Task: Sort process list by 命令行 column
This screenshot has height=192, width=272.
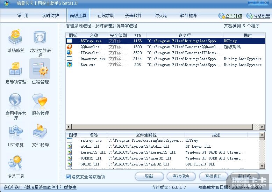Action: click(x=185, y=36)
